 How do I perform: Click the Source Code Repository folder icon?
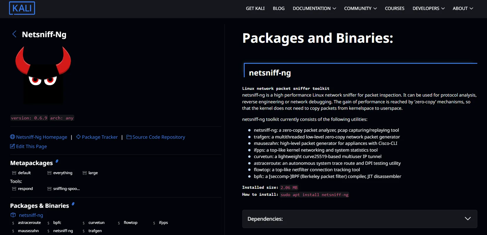pos(129,137)
